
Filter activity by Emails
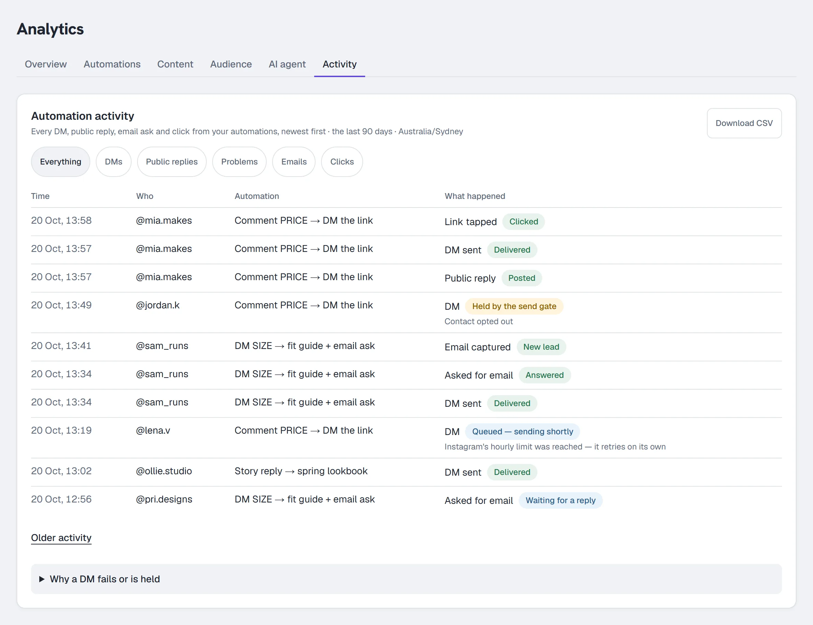tap(294, 162)
